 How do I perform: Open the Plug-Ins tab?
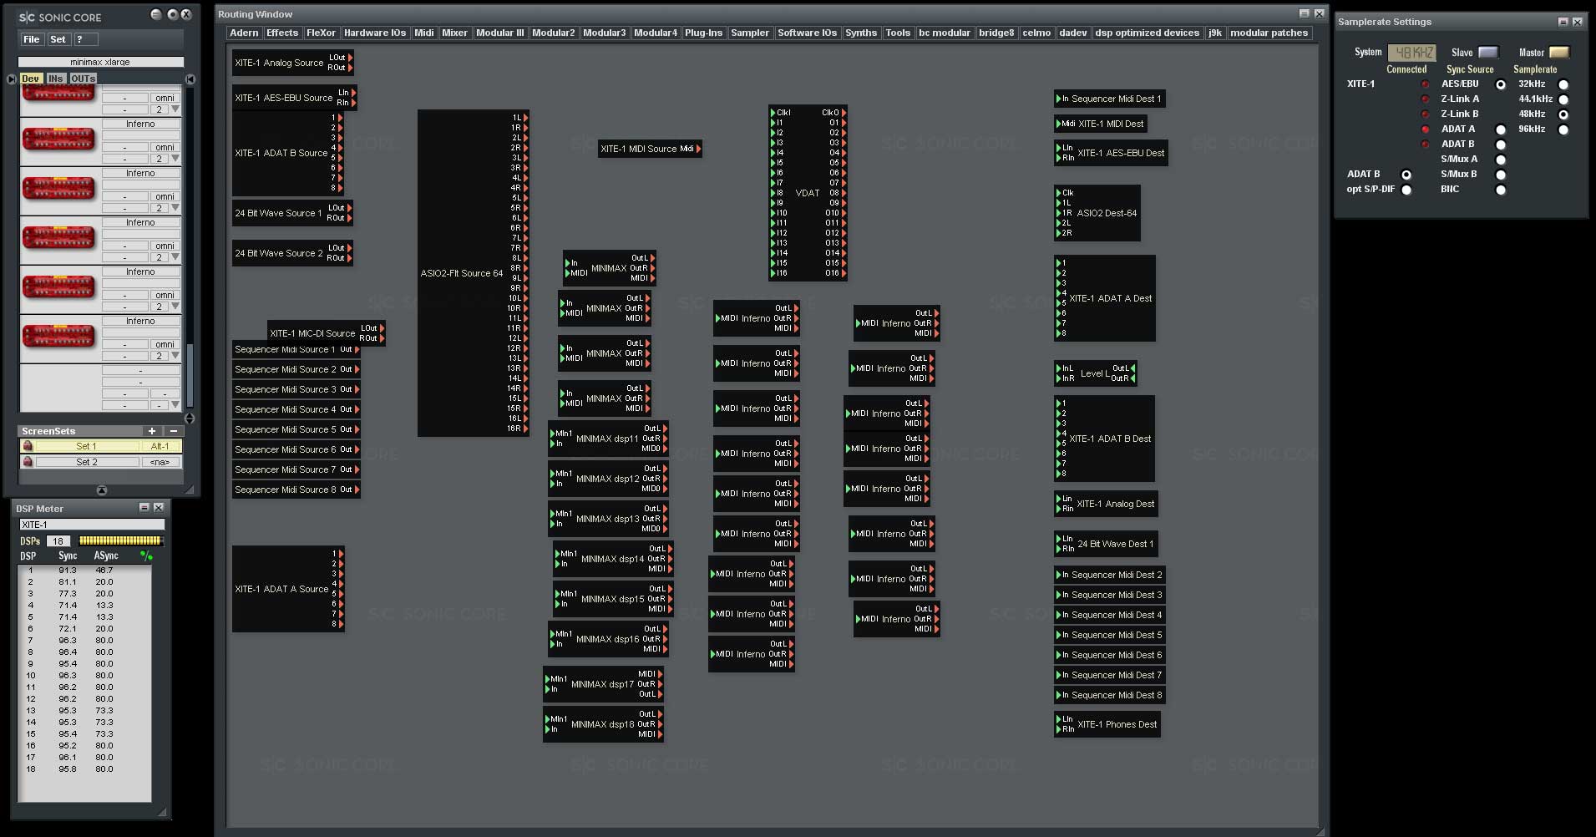coord(703,33)
